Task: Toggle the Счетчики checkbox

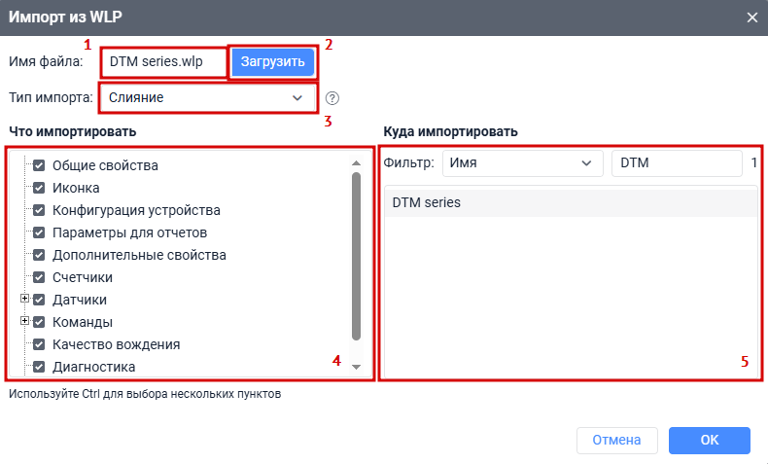Action: pos(40,277)
